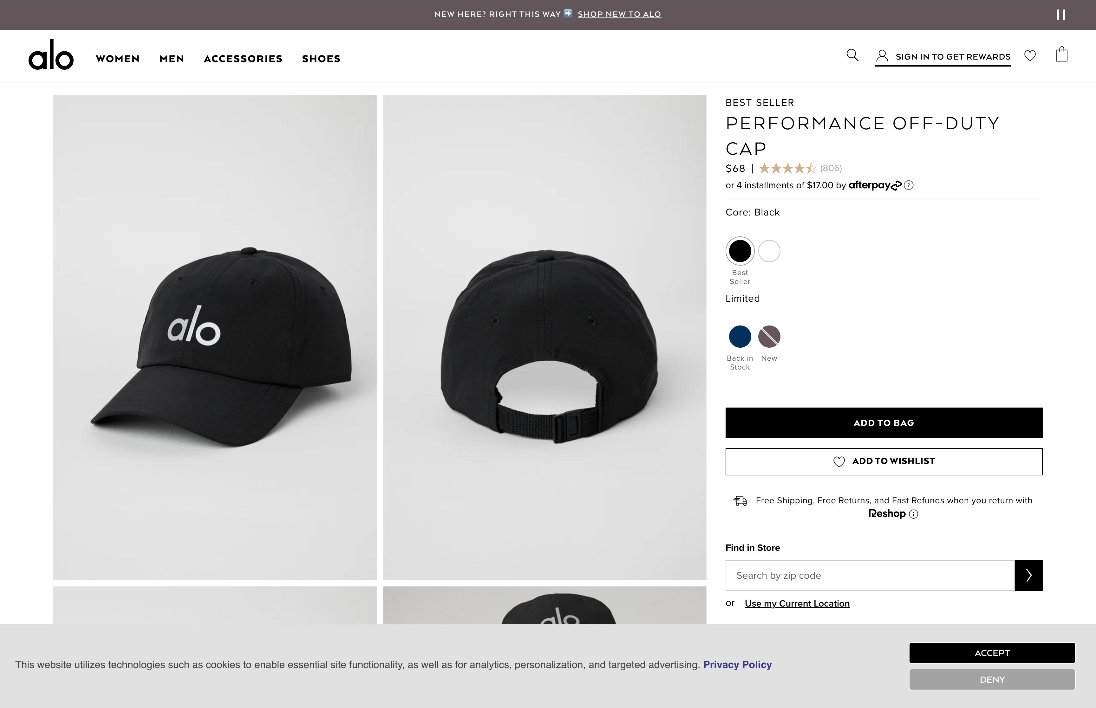Open the wishlist heart icon in header

pyautogui.click(x=1030, y=55)
